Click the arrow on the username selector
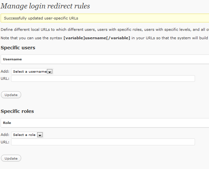The image size is (209, 169). point(49,72)
